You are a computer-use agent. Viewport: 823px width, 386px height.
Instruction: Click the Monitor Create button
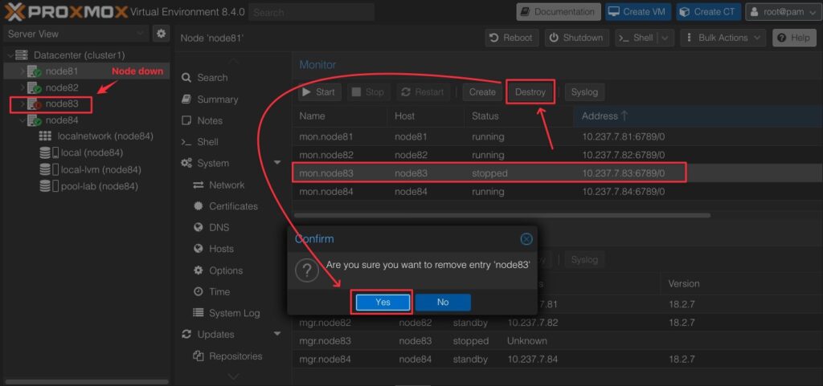click(x=482, y=92)
